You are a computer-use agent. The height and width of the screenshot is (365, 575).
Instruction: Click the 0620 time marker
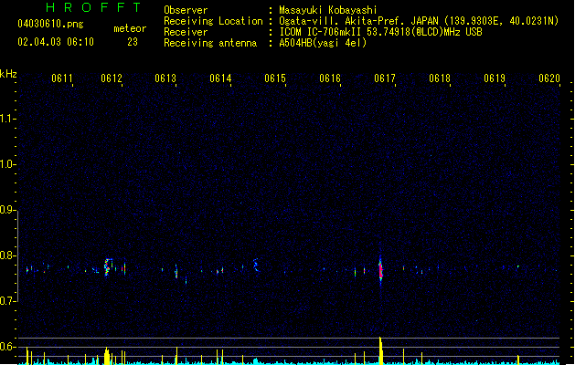tap(549, 78)
